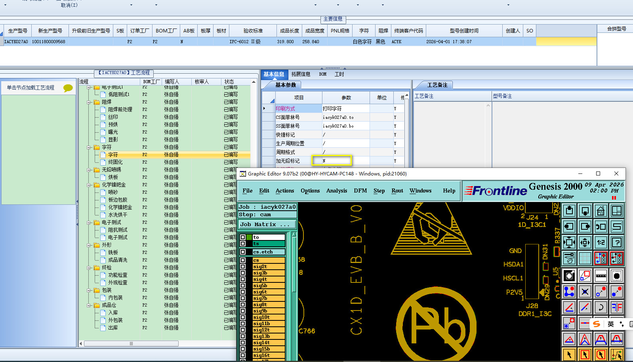Open the DFM menu in Graphic Editor
The height and width of the screenshot is (362, 633).
[x=360, y=191]
